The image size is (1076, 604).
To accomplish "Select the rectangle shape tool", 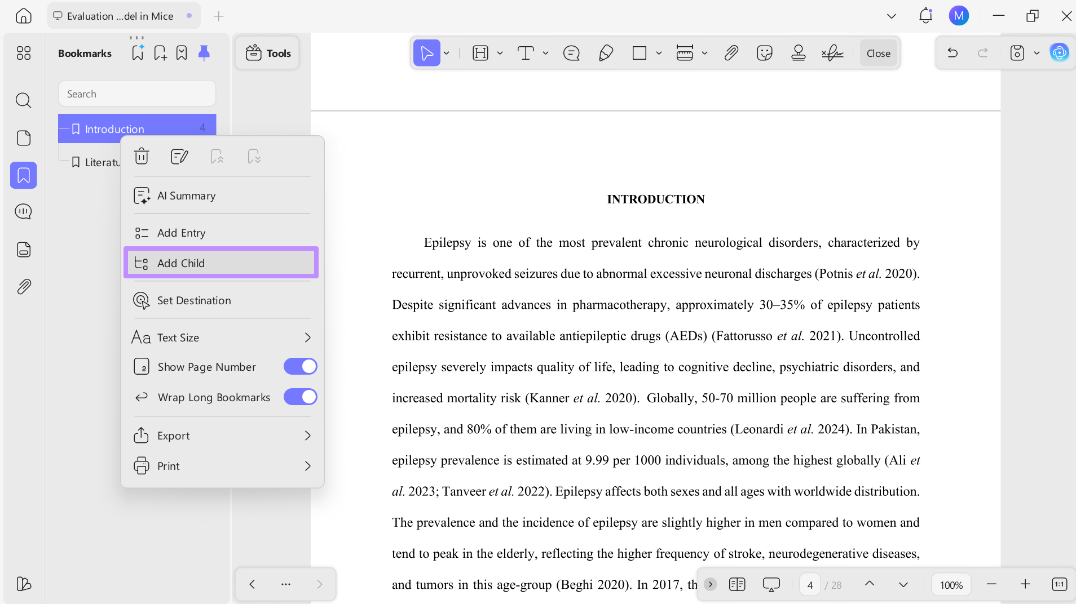I will click(x=640, y=53).
